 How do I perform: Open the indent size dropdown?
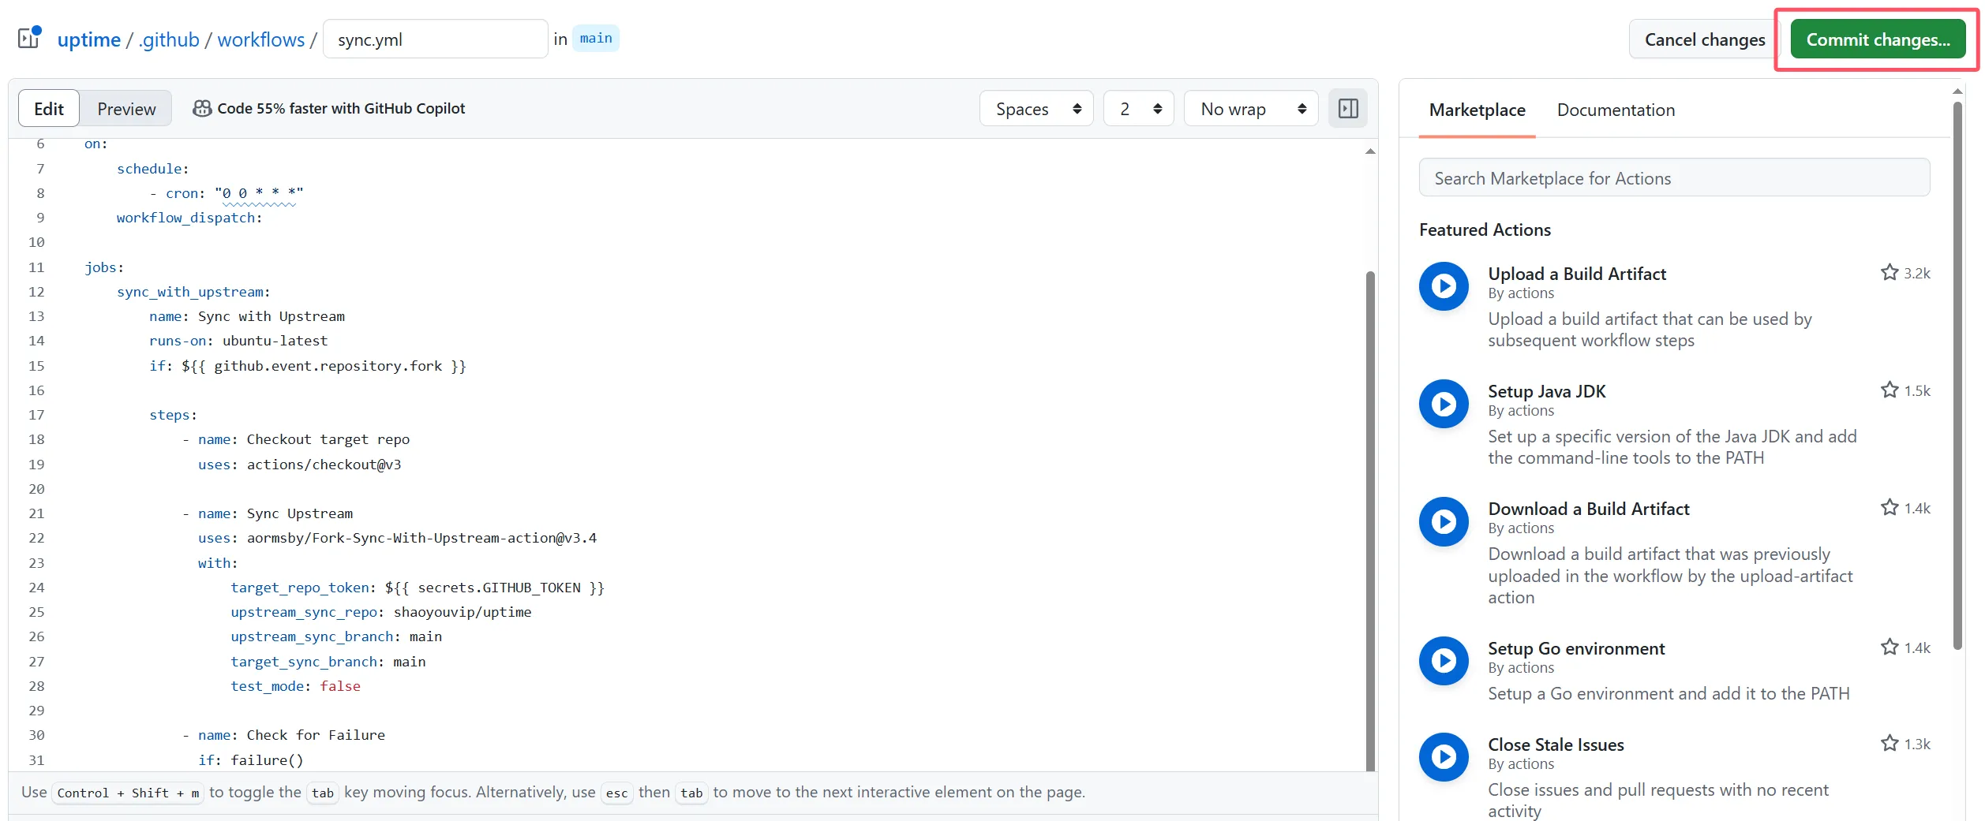pyautogui.click(x=1139, y=109)
